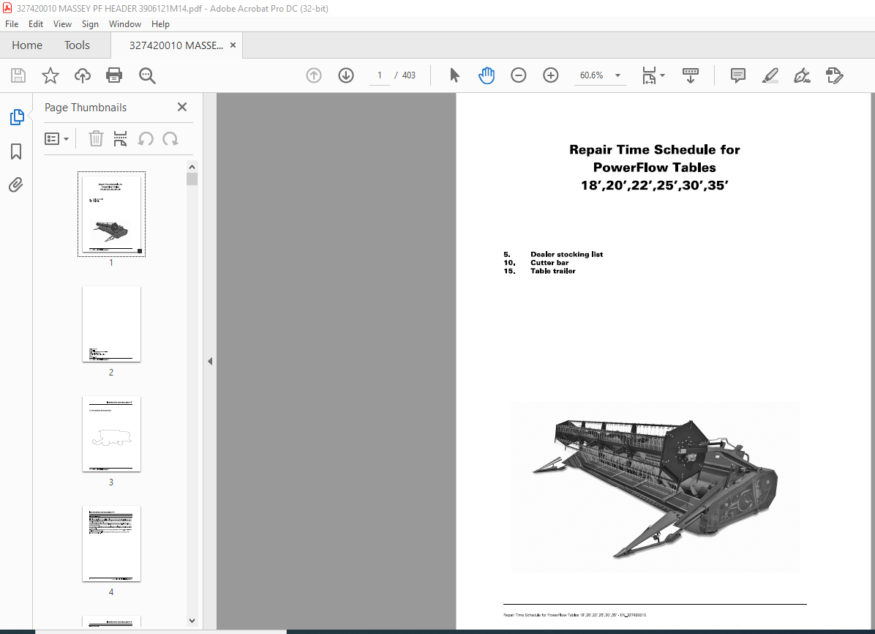This screenshot has height=634, width=875.
Task: Switch to the Home tab
Action: pos(27,45)
